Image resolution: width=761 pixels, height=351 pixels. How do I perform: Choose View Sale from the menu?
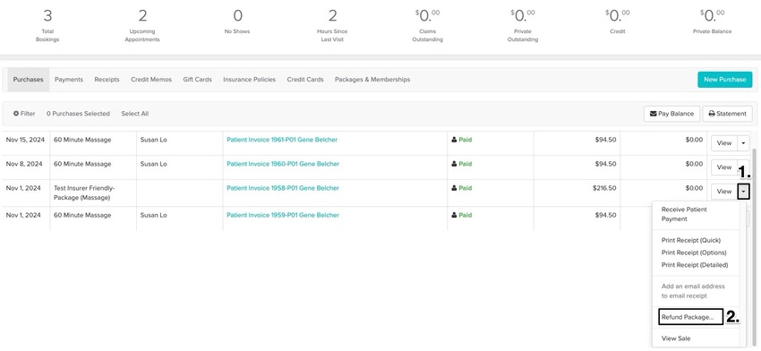[x=676, y=338]
